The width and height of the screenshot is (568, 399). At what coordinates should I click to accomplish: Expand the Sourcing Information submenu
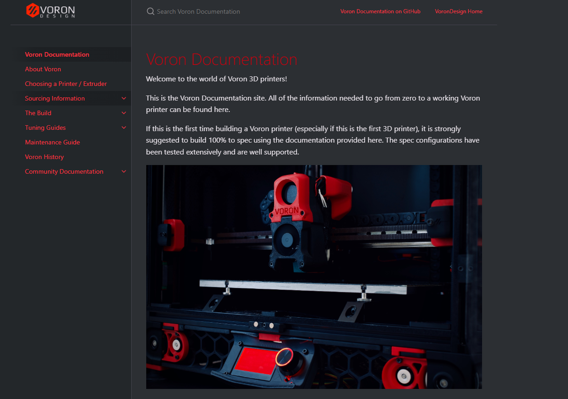click(124, 98)
